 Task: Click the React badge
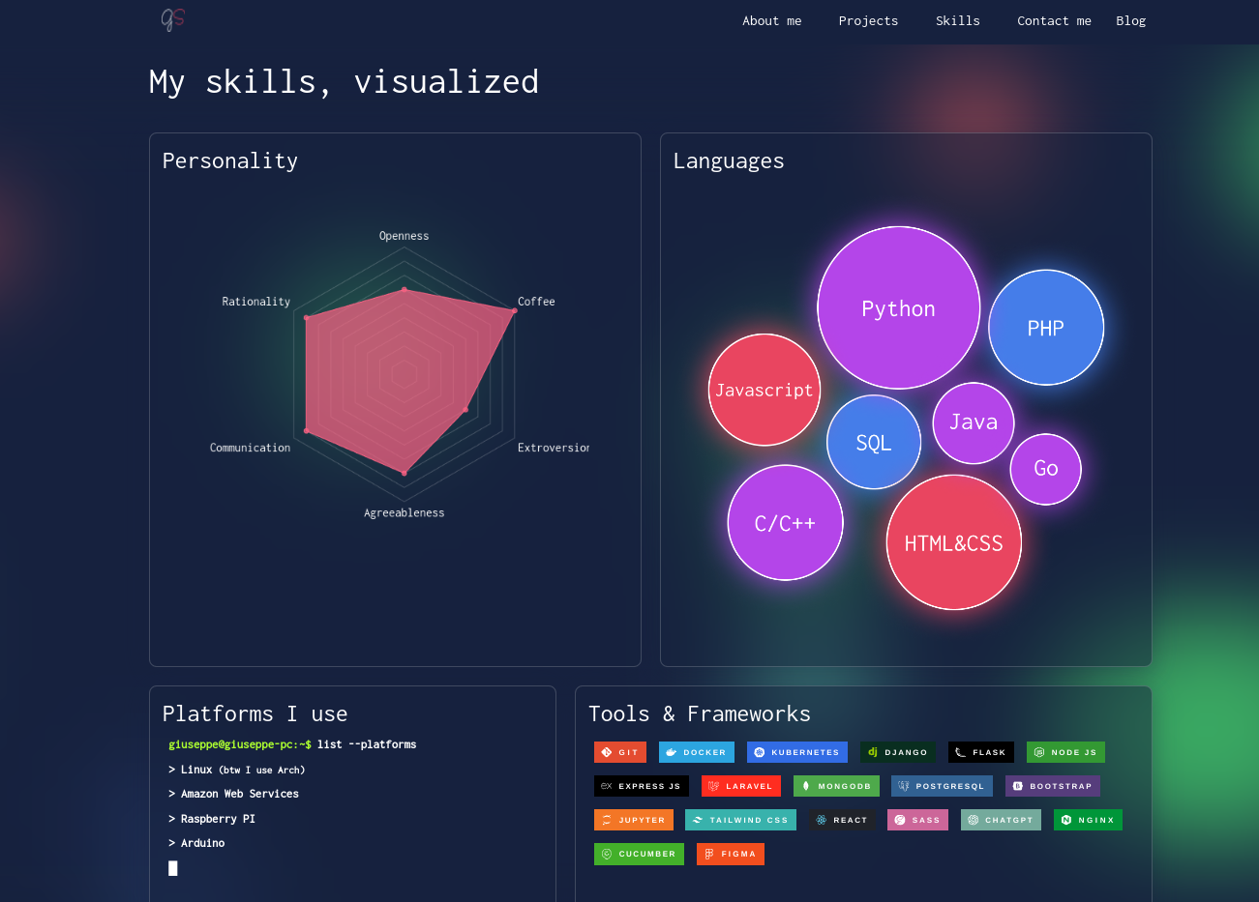(x=842, y=820)
